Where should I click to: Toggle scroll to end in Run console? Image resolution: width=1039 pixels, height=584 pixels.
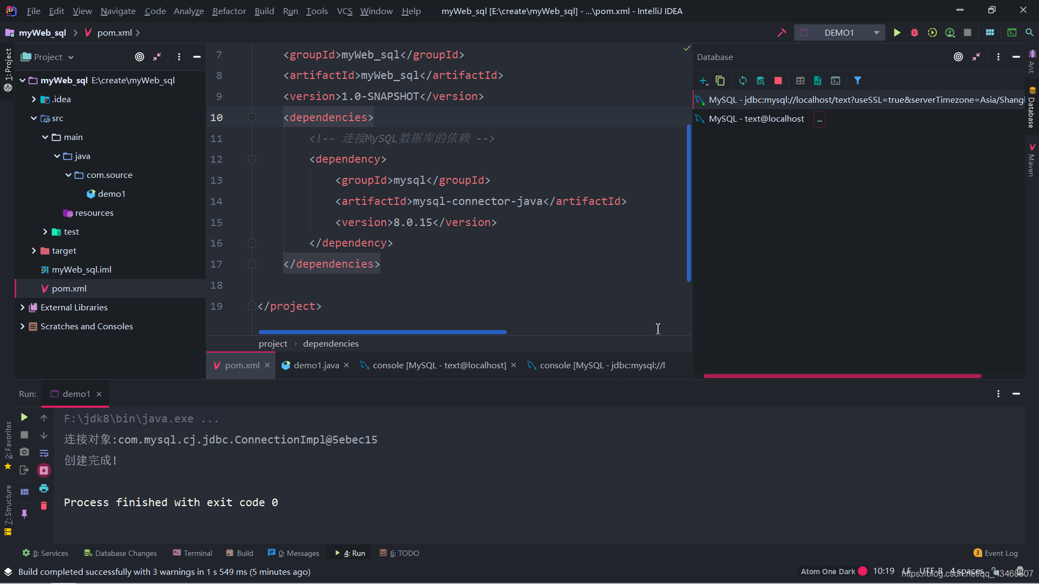click(44, 470)
